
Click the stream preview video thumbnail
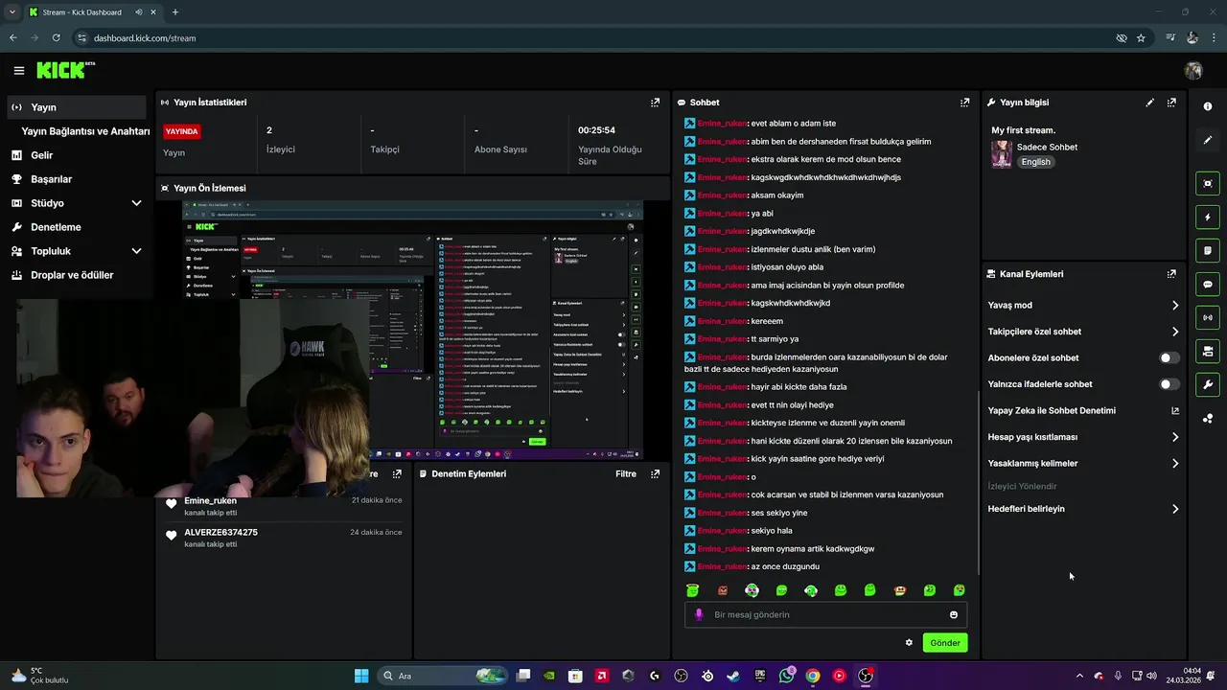point(413,331)
